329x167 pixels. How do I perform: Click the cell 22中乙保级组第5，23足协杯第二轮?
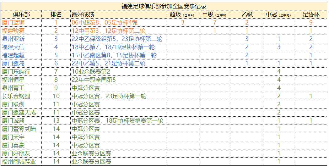click(x=119, y=39)
